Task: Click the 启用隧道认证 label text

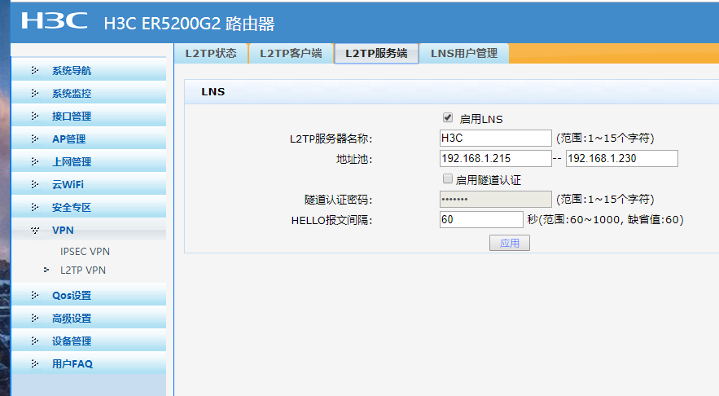Action: [x=489, y=180]
